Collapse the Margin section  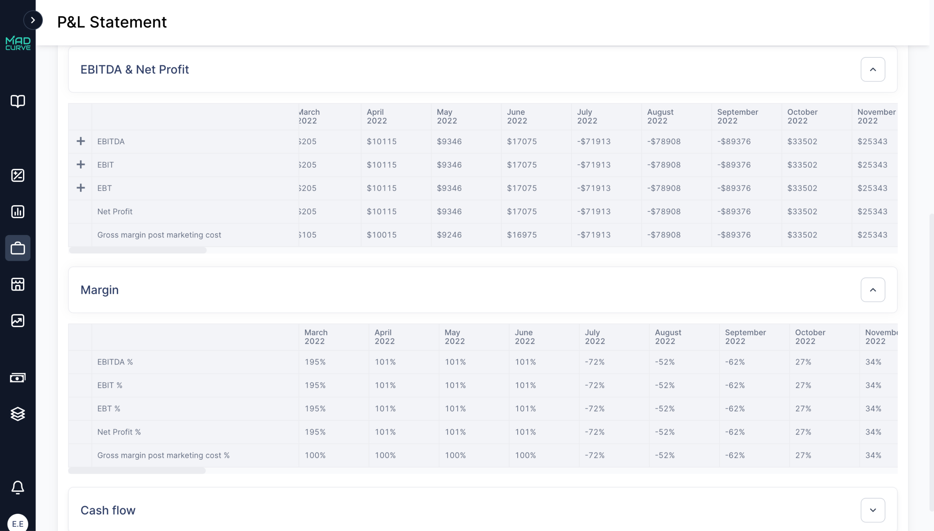point(872,290)
